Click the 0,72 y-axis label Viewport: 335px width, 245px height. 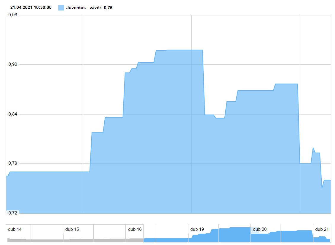(13, 213)
